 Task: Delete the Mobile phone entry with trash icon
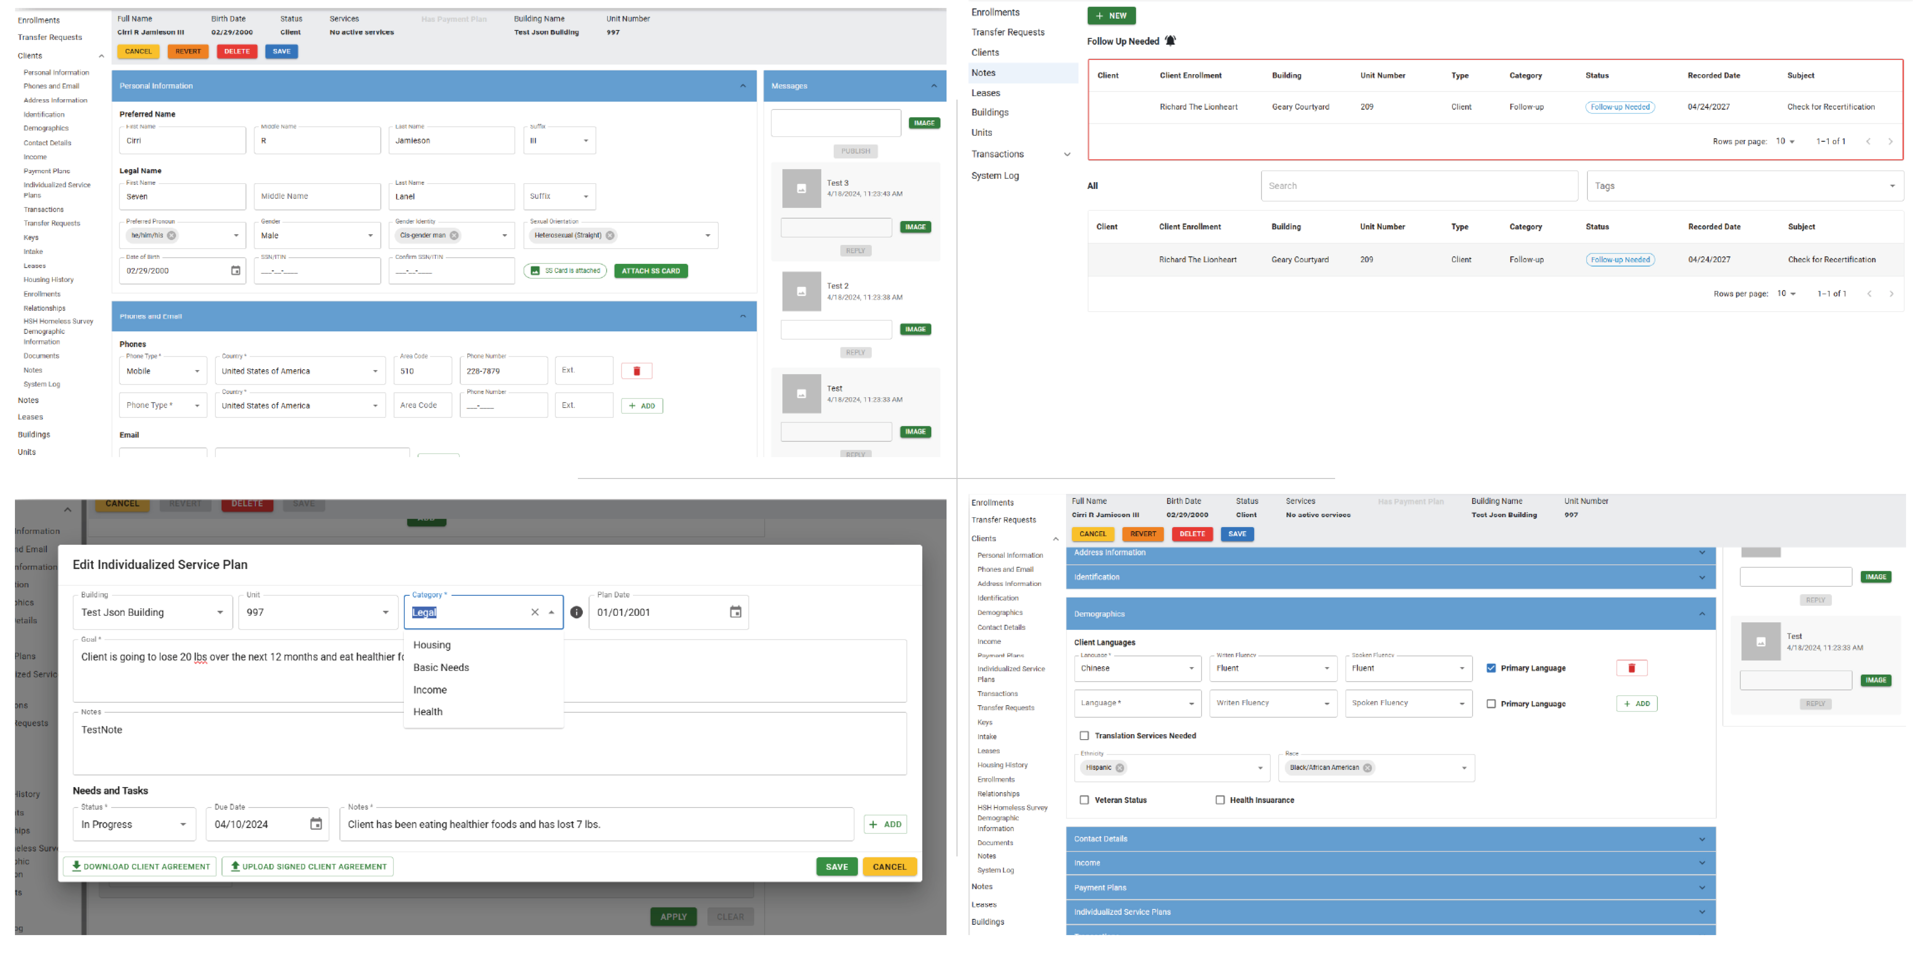[636, 371]
